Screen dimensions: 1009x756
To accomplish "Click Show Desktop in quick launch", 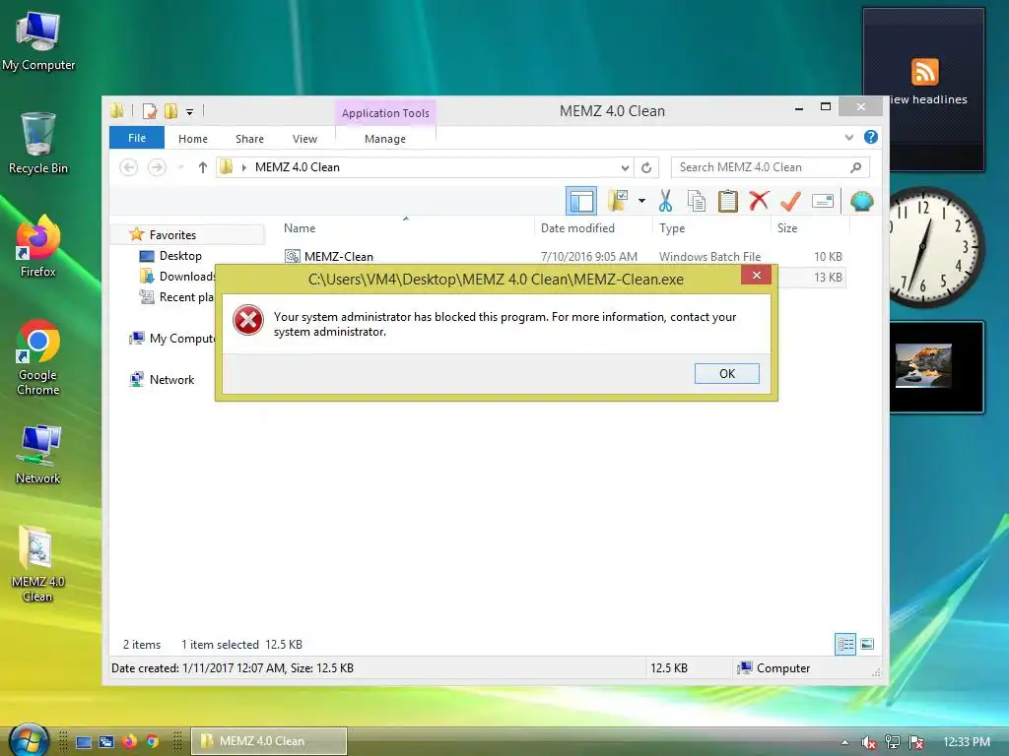I will pyautogui.click(x=84, y=742).
